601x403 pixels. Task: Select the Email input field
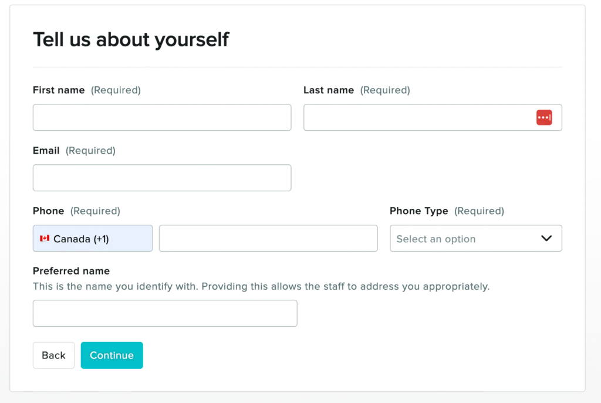coord(162,178)
